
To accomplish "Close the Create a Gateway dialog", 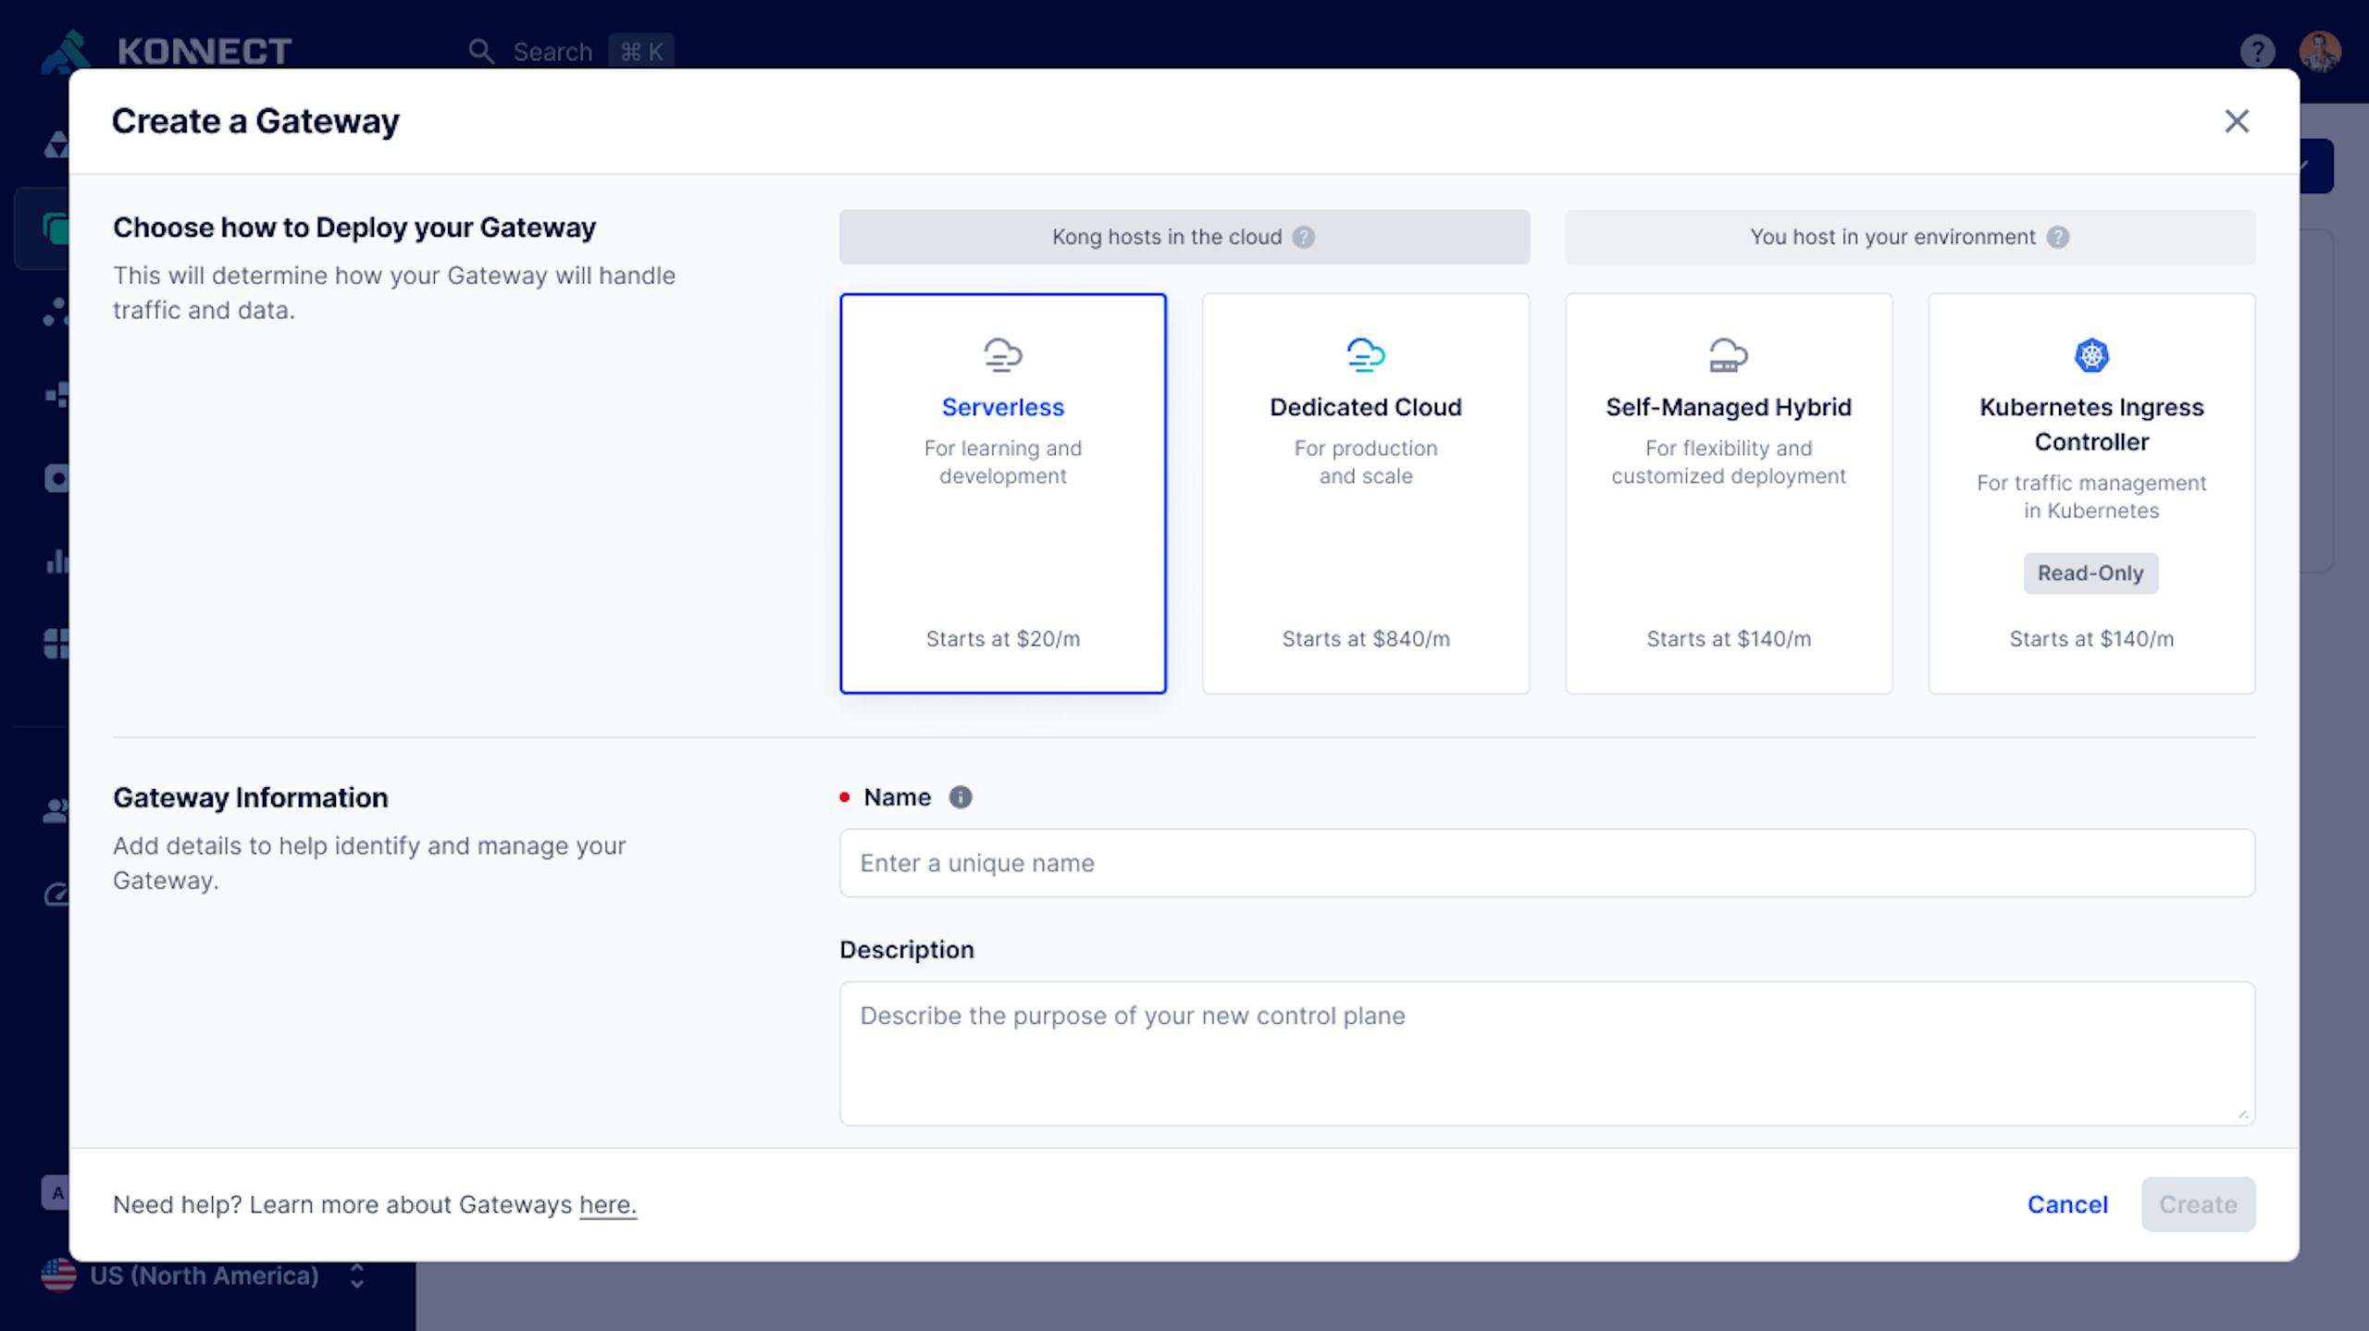I will [2236, 121].
